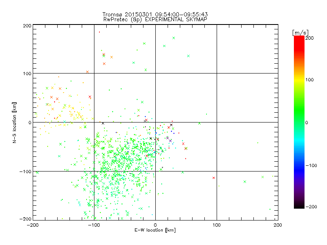This screenshot has width=327, height=245.
Task: Click the colorbar tick label '0'
Action: tap(307, 122)
